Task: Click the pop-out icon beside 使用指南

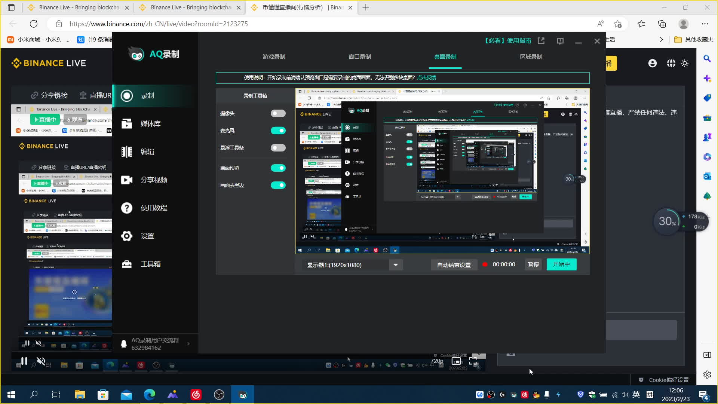Action: [x=541, y=41]
